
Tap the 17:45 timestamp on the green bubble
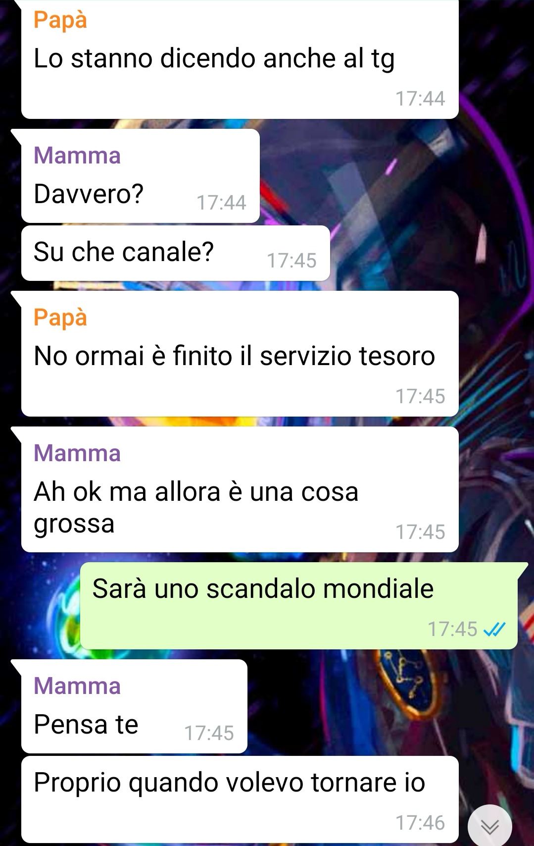[x=452, y=629]
